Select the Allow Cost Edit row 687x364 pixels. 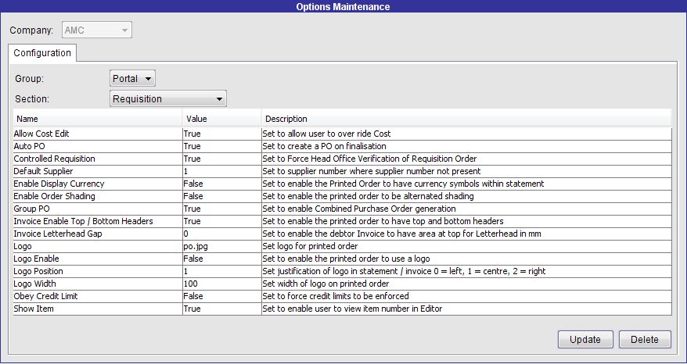click(342, 134)
